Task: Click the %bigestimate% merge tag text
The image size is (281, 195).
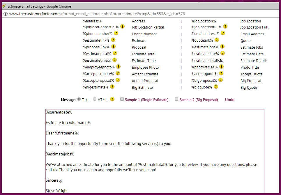Action: 96,87
